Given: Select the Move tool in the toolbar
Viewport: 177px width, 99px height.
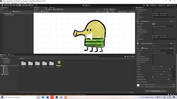Looking at the screenshot, I should click(x=5, y=5).
